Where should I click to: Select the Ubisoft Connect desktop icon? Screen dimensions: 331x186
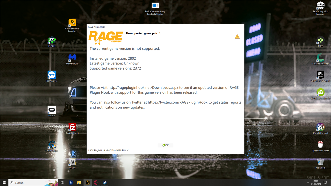pos(320,129)
